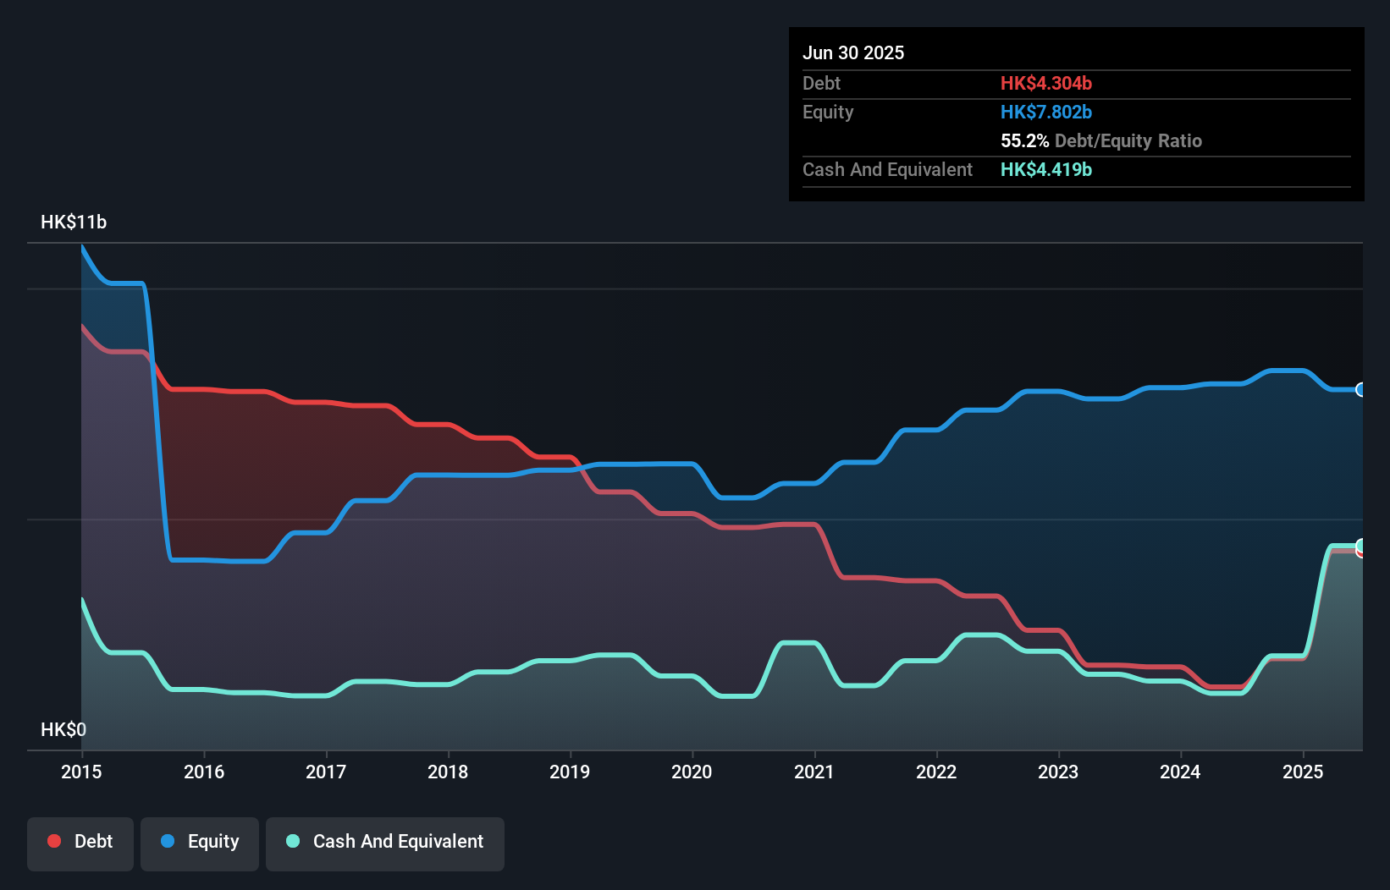
Task: Toggle the Cash And Equivalent series visibility
Action: (x=385, y=843)
